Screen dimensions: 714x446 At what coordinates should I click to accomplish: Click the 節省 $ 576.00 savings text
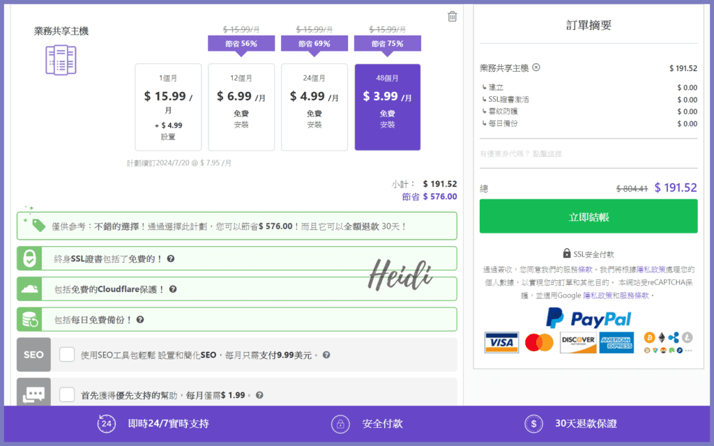click(430, 197)
